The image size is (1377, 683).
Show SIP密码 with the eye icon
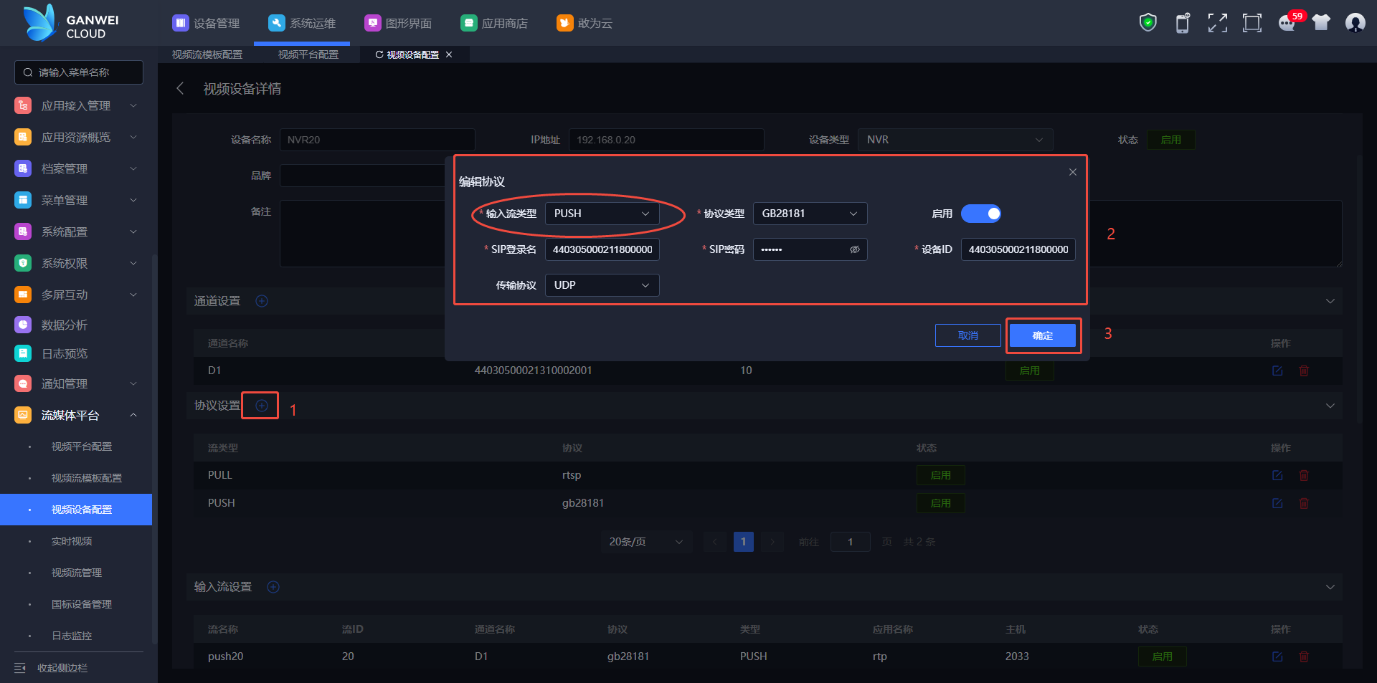(x=854, y=249)
